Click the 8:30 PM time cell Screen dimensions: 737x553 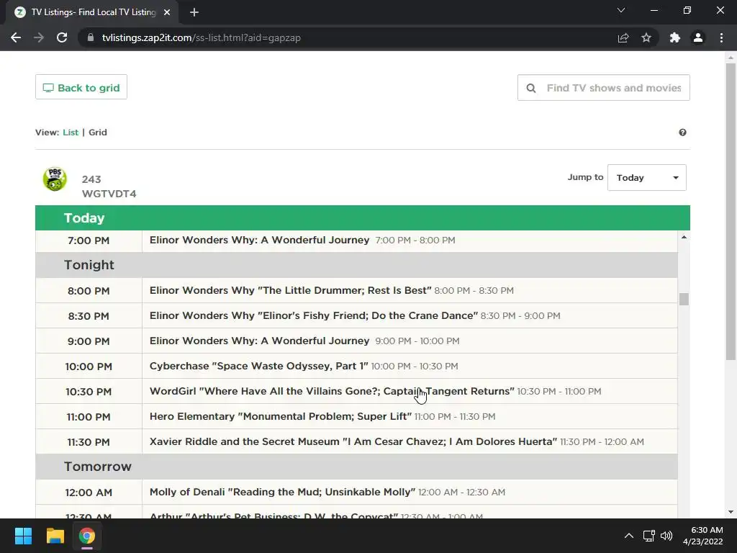(89, 316)
